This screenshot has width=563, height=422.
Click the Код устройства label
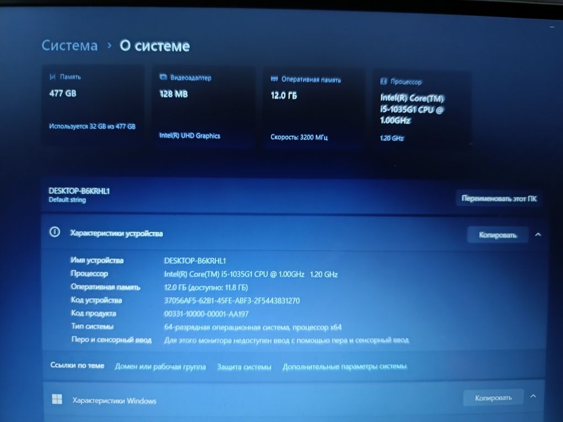click(97, 300)
